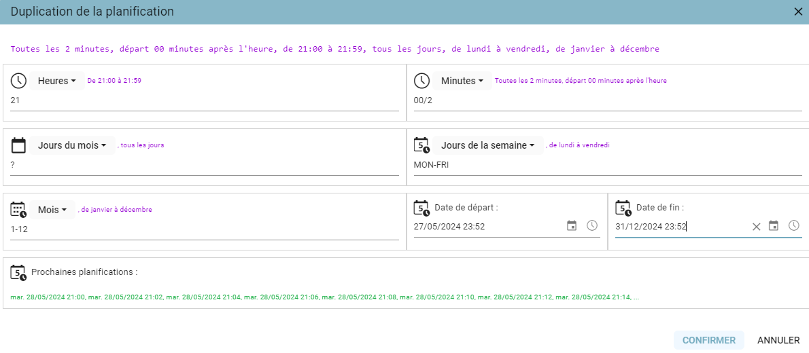Image resolution: width=809 pixels, height=353 pixels.
Task: Click the ', de lundi à vendredi' hint
Action: pyautogui.click(x=577, y=145)
